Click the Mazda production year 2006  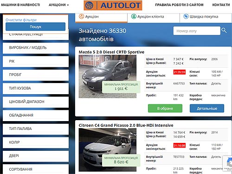point(214,59)
